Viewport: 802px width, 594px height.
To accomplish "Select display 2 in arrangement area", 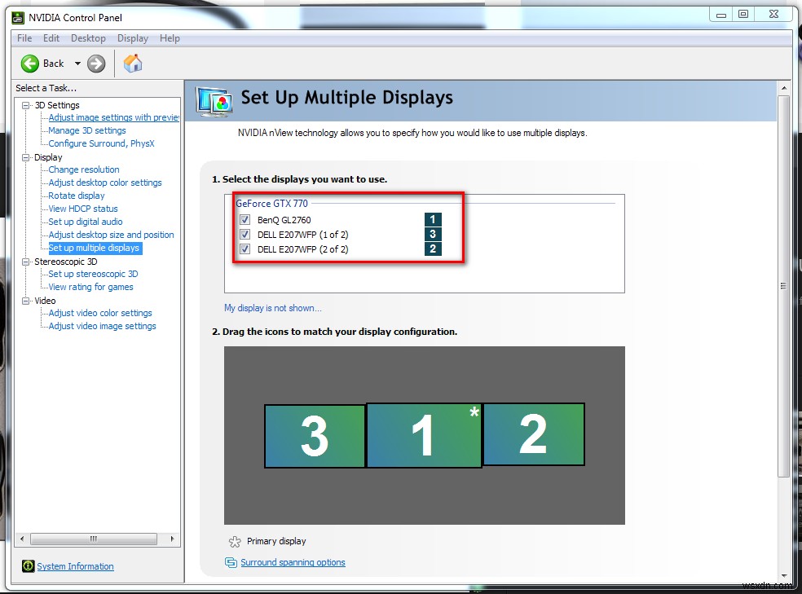I will pyautogui.click(x=534, y=434).
